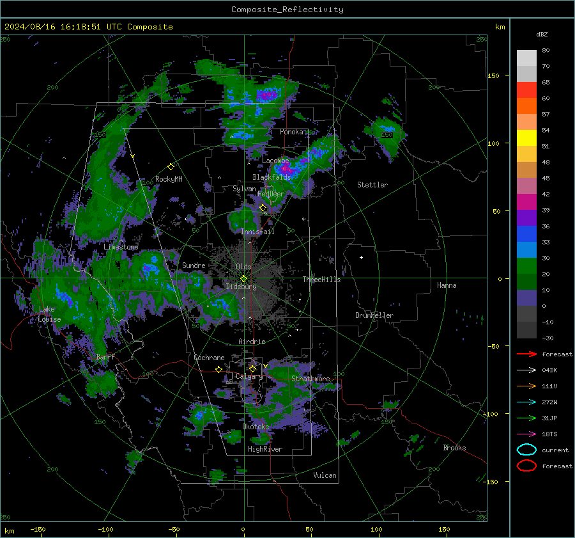
Task: Select the Lacombe town label
Action: click(275, 161)
